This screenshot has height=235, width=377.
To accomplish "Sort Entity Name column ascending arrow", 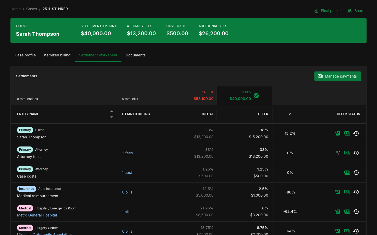I will click(112, 111).
